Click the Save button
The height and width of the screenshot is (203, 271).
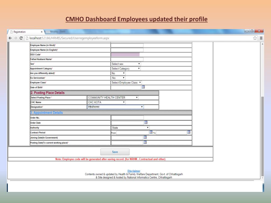pyautogui.click(x=115, y=152)
